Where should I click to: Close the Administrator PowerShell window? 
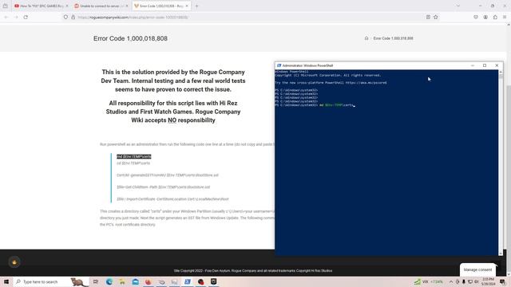coord(497,65)
